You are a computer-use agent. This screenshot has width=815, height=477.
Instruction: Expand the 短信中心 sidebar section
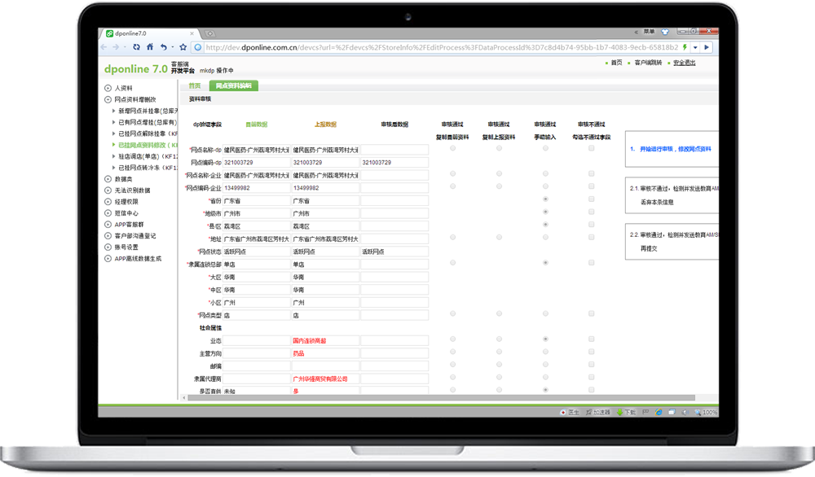(x=108, y=212)
